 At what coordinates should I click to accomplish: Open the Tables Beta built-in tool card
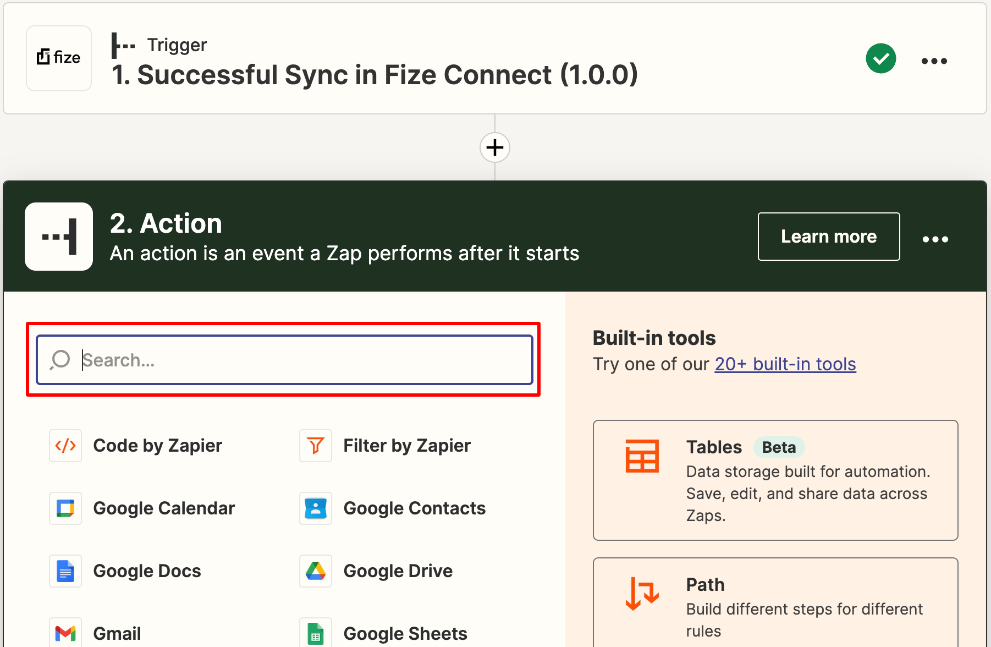775,480
